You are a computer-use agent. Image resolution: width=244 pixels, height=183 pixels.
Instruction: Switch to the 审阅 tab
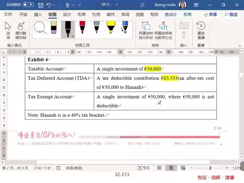[125, 14]
